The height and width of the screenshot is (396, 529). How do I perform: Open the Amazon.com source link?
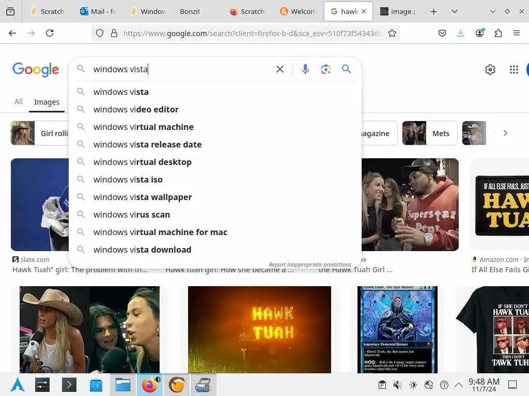click(495, 260)
